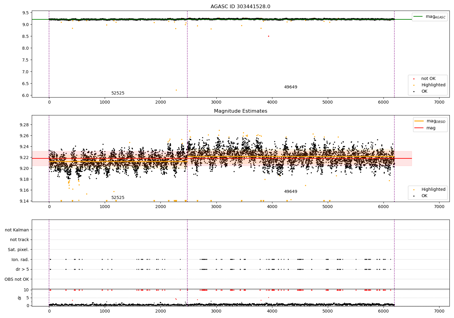Click the '5' tick on the dr axis
The image size is (454, 318).
click(x=28, y=298)
